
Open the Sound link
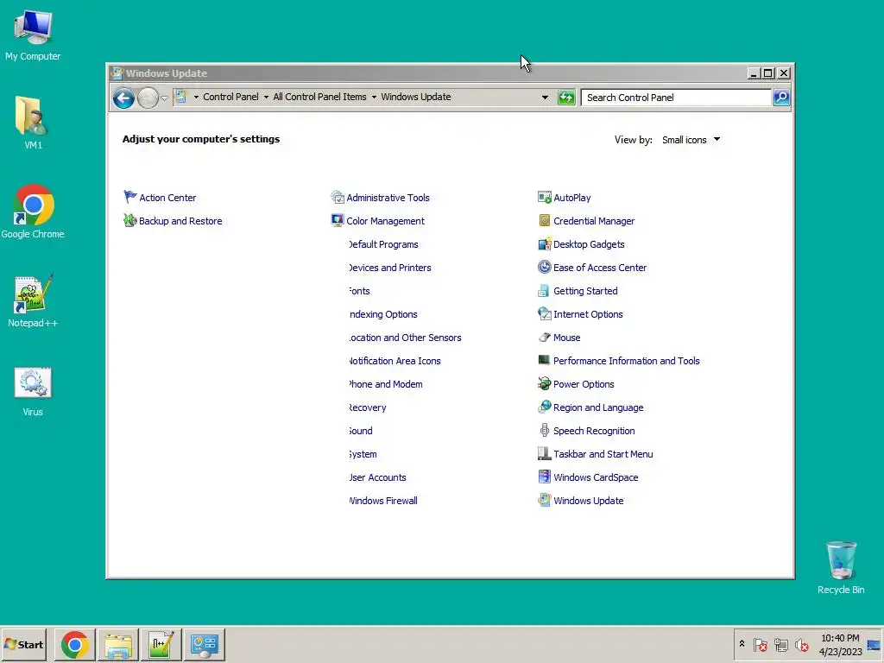point(361,431)
